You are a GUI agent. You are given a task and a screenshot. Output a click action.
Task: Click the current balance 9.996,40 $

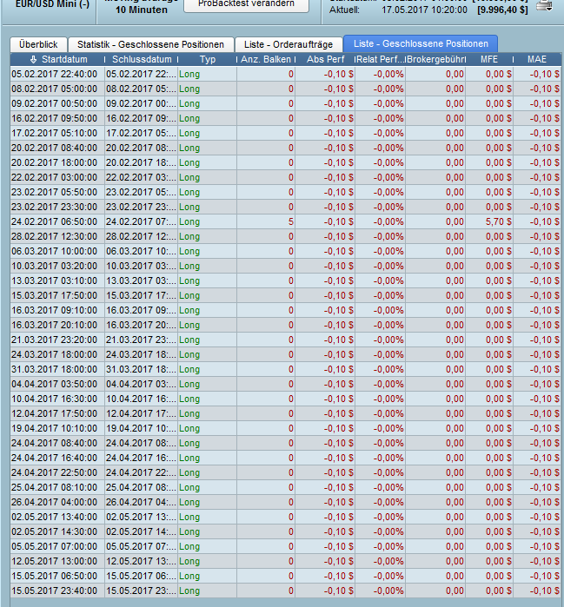coord(502,10)
